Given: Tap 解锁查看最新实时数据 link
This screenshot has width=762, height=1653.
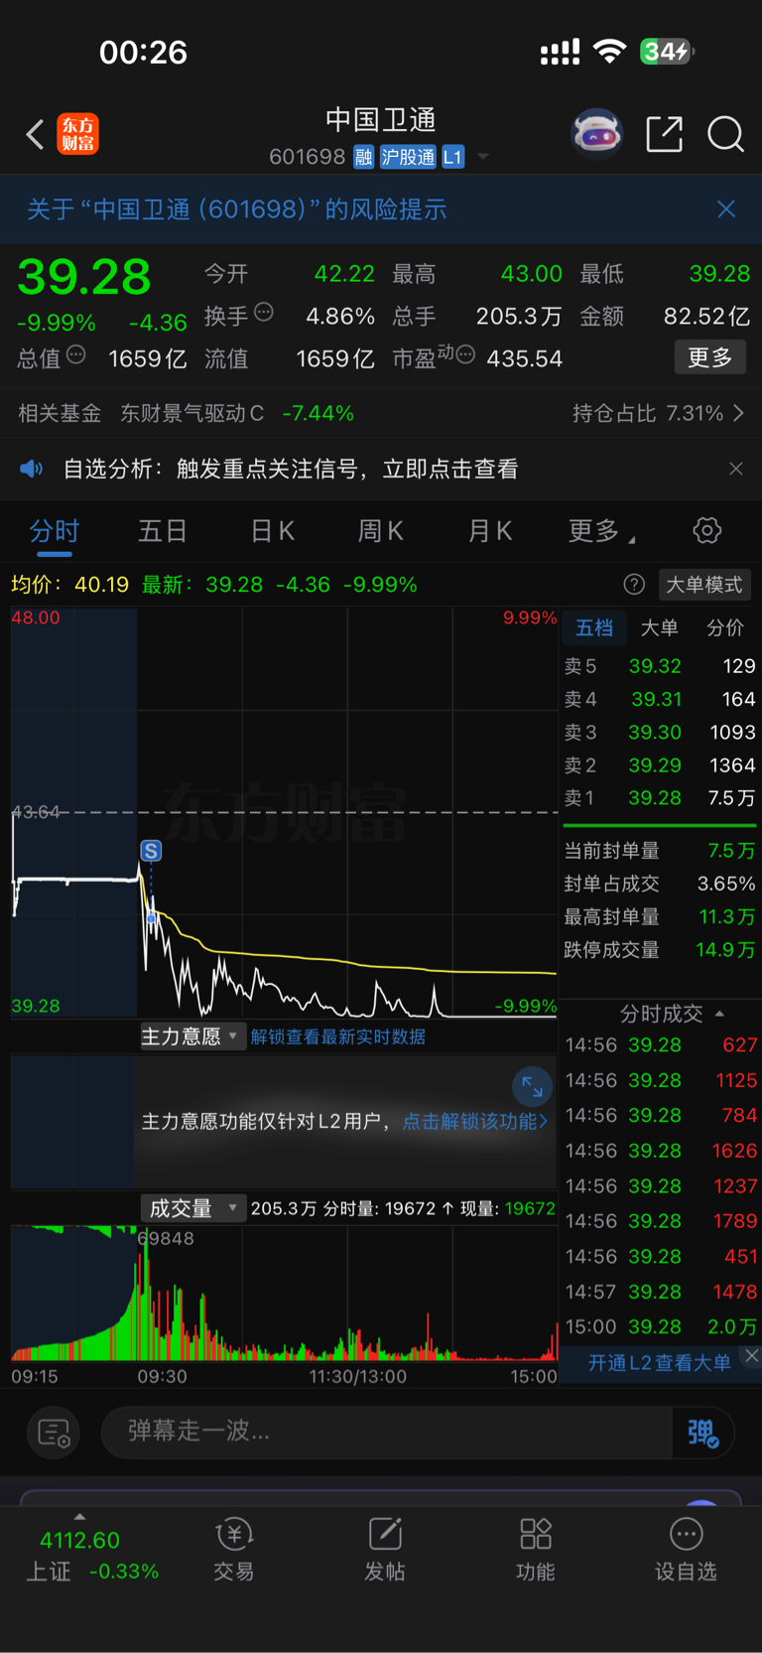Looking at the screenshot, I should [x=338, y=1036].
